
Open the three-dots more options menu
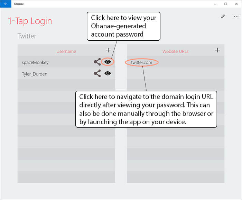click(x=236, y=17)
